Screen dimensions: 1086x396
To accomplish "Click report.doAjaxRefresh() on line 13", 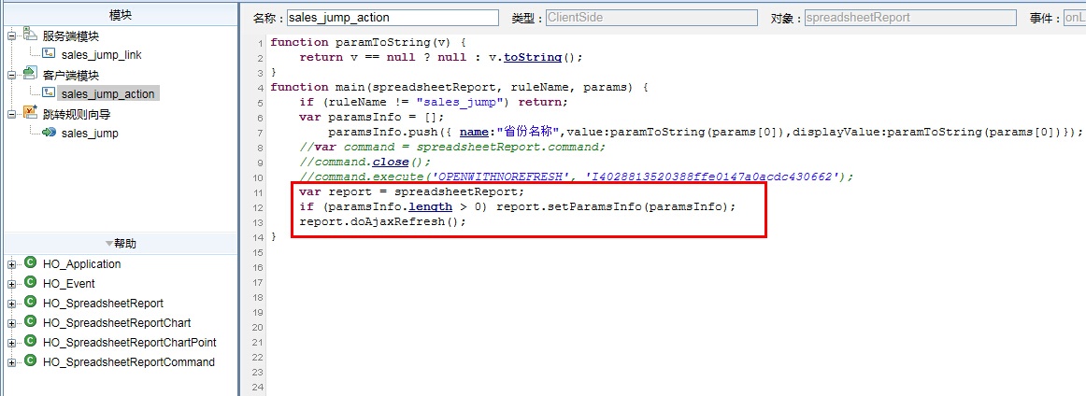I will pos(382,221).
